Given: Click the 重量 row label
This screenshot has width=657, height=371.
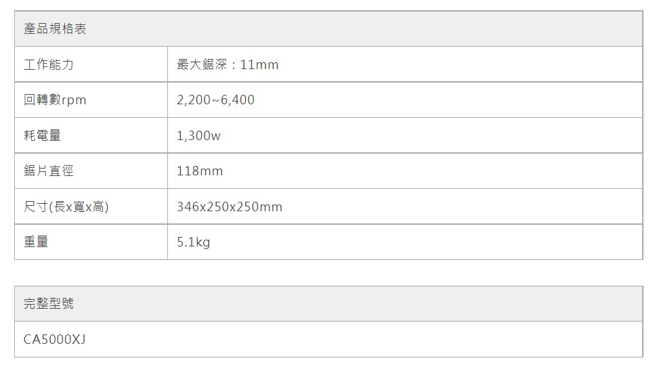Looking at the screenshot, I should 37,242.
